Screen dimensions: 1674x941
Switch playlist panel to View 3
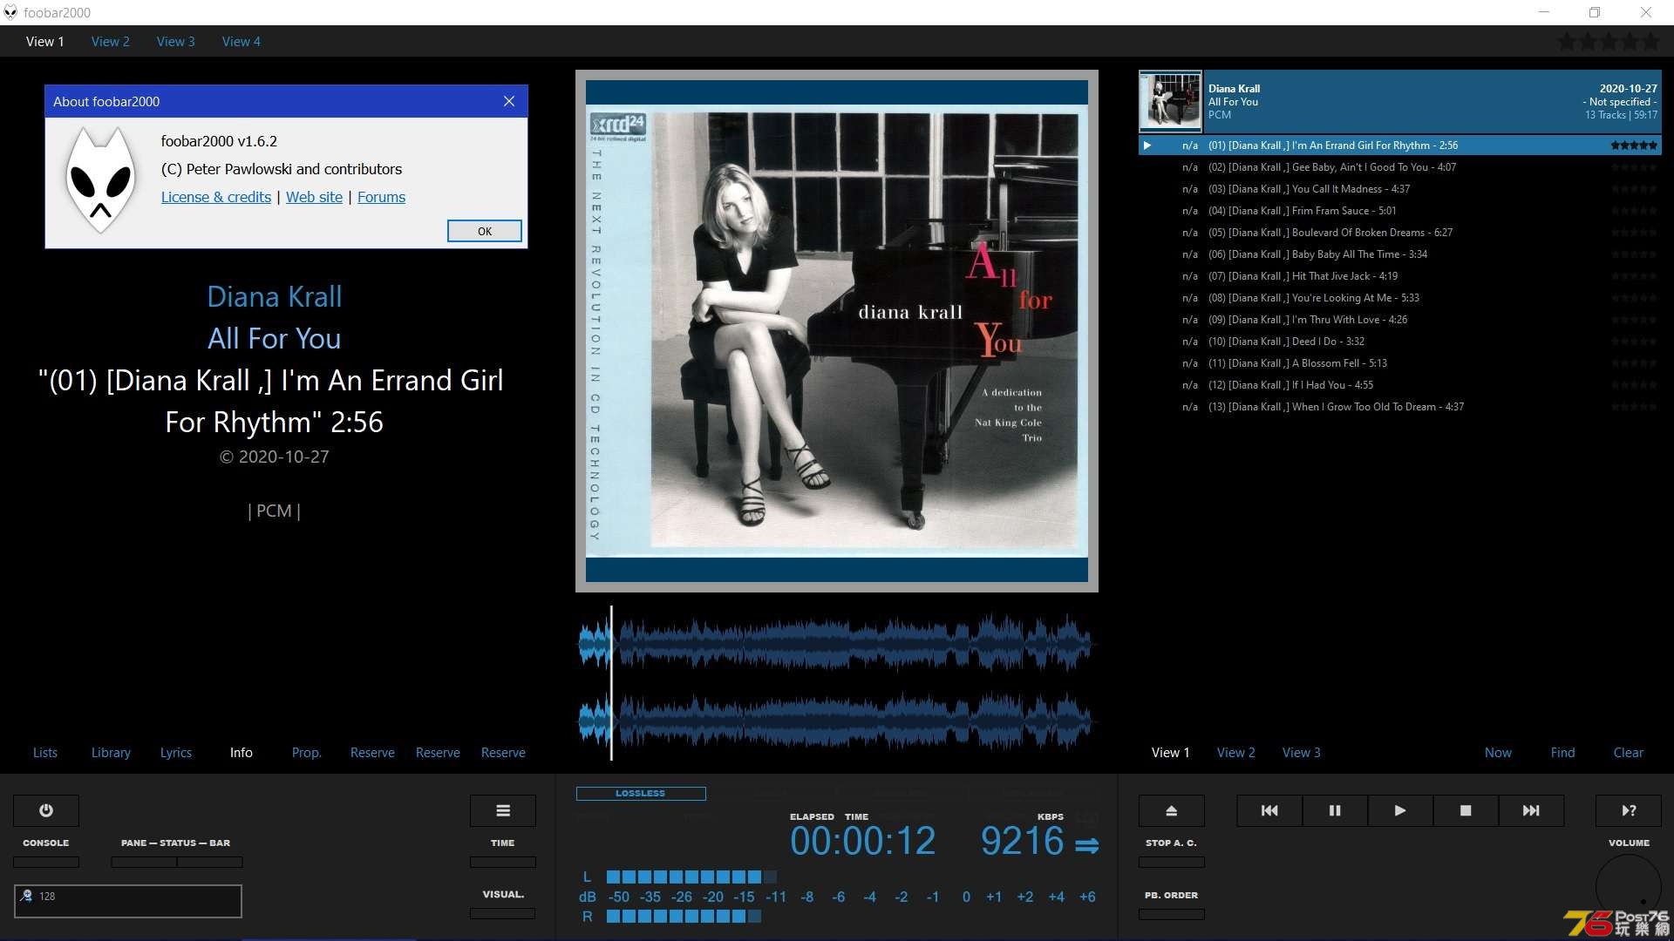(x=1302, y=752)
